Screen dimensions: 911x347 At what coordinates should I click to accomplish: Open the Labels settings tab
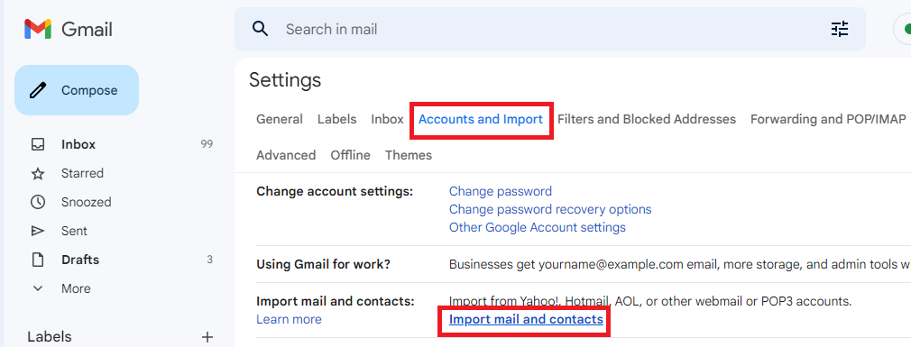337,119
